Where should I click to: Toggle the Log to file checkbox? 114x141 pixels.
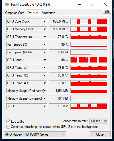click(8, 122)
